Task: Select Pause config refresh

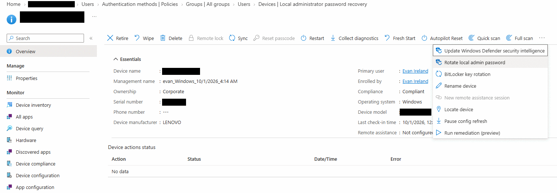Action: (490, 121)
